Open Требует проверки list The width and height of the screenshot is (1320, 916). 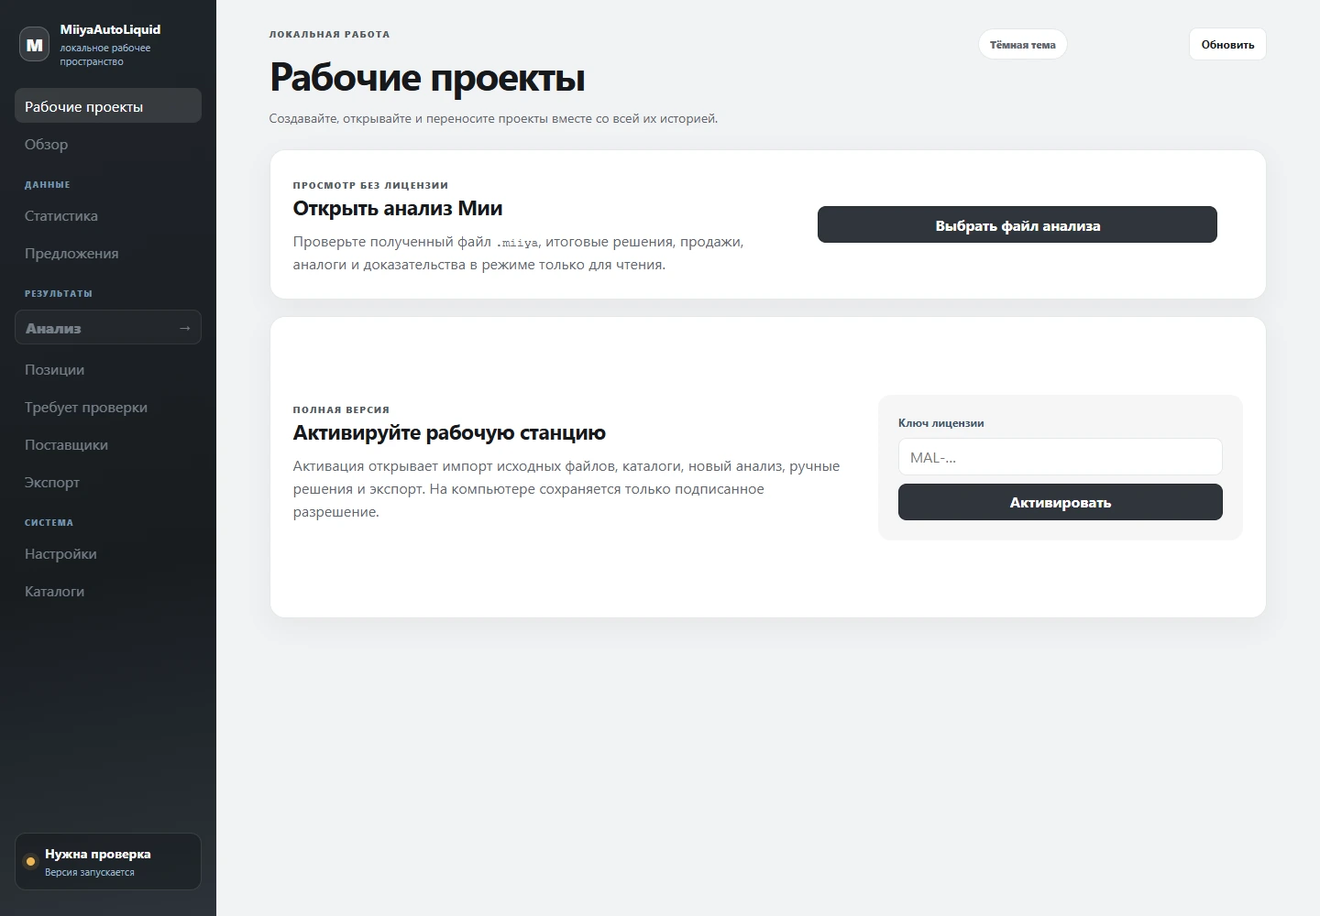coord(108,408)
